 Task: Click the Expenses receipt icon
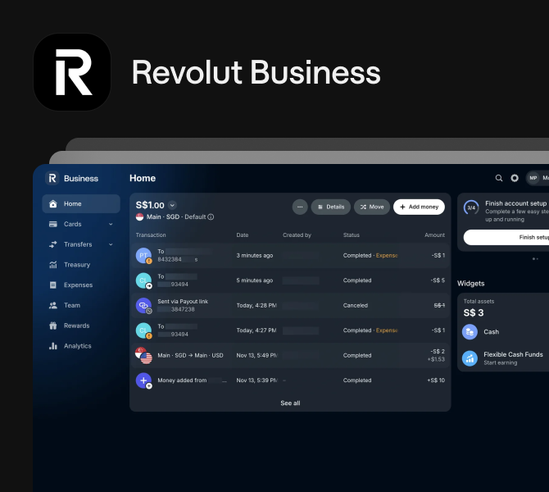pos(53,285)
